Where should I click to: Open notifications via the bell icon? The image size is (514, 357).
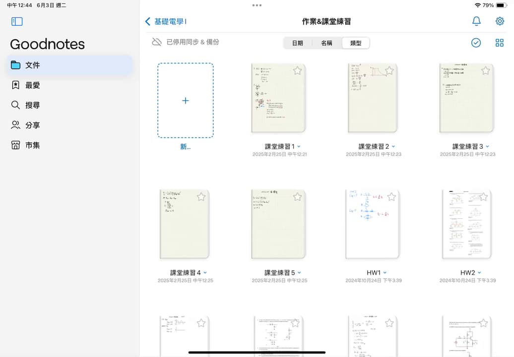pos(476,21)
